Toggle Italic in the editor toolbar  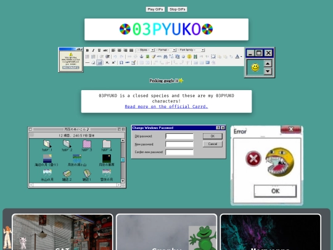93,51
